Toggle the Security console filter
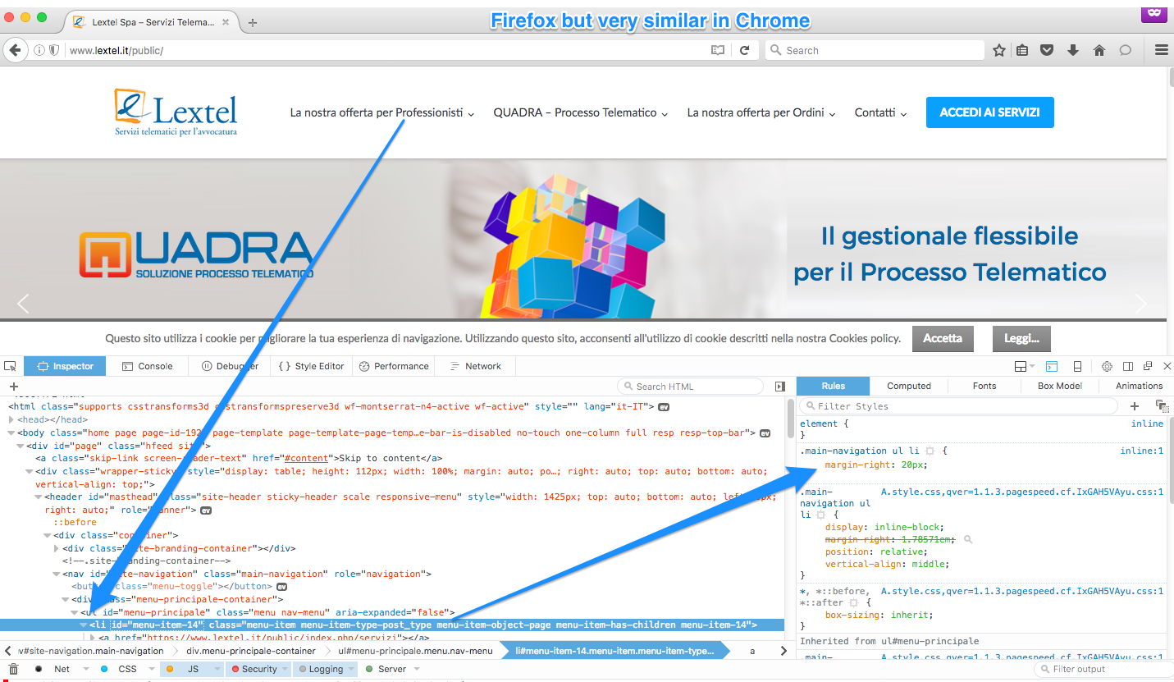The width and height of the screenshot is (1174, 682). pyautogui.click(x=258, y=669)
